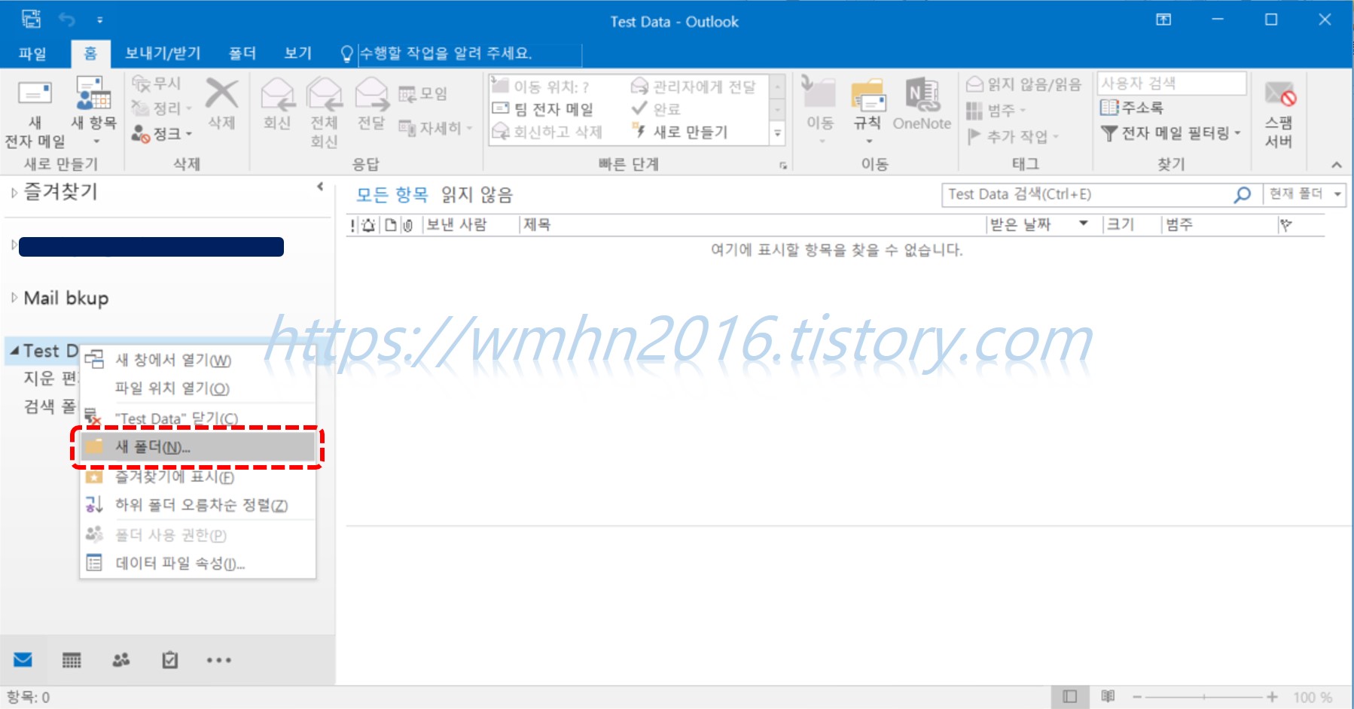The width and height of the screenshot is (1354, 709).
Task: Click the flag filter column header
Action: tap(1285, 224)
